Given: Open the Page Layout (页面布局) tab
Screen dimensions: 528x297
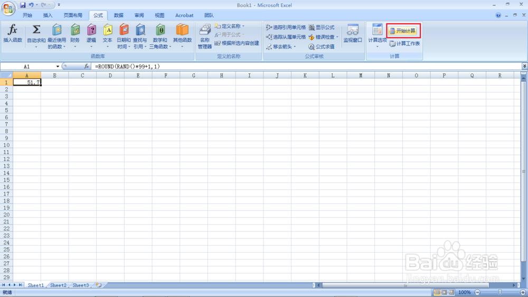Looking at the screenshot, I should pos(73,15).
